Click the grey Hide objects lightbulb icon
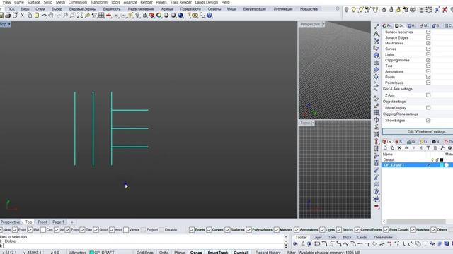Screen dimensions: 453x254 click(346, 10)
